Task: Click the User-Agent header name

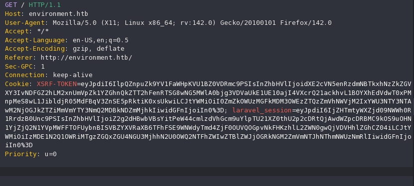Action: (25, 23)
